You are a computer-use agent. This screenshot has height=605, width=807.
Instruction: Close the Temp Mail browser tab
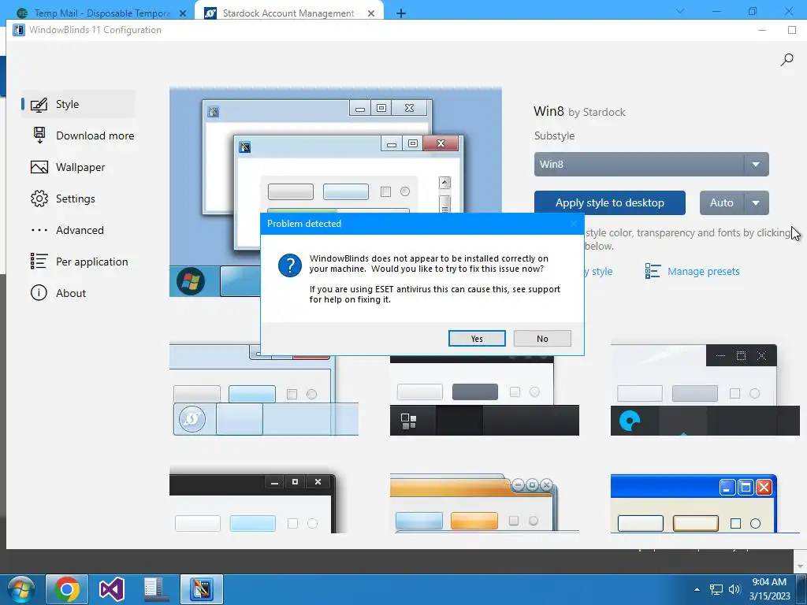click(183, 13)
